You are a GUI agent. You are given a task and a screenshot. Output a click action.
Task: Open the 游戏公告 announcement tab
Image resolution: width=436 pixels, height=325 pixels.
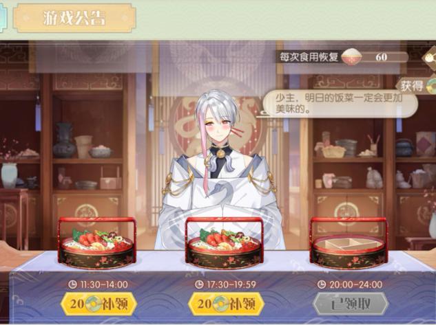(74, 19)
